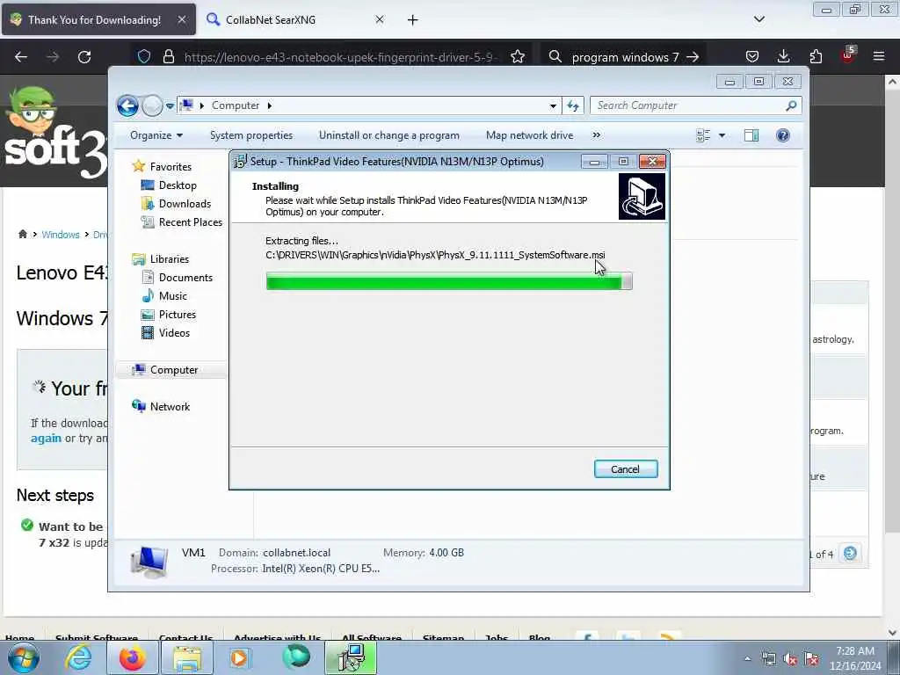Close the CollabNet SearXNG tab
Image resolution: width=900 pixels, height=675 pixels.
pyautogui.click(x=380, y=19)
